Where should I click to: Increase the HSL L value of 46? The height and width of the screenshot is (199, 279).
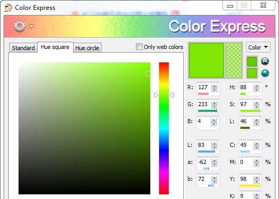[256, 120]
